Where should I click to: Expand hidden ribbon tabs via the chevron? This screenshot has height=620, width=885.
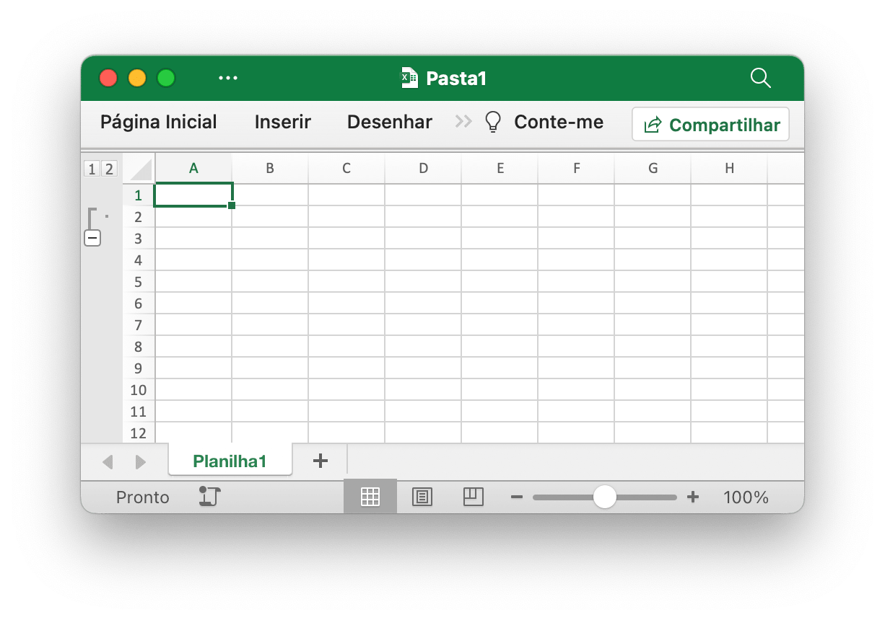(x=463, y=122)
